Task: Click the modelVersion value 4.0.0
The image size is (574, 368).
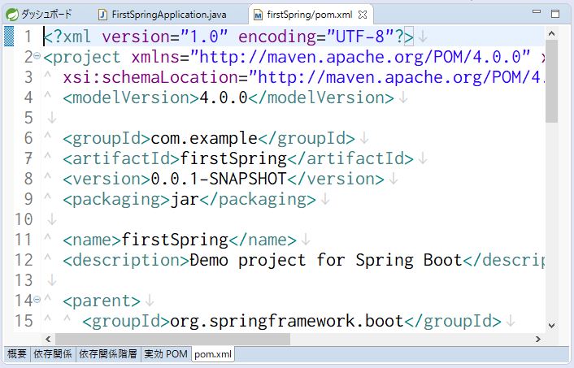Action: pyautogui.click(x=224, y=97)
